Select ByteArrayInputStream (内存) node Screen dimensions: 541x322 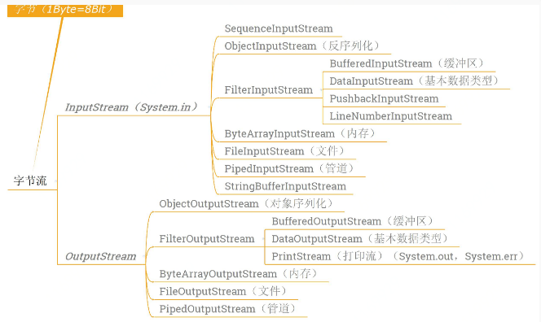300,133
